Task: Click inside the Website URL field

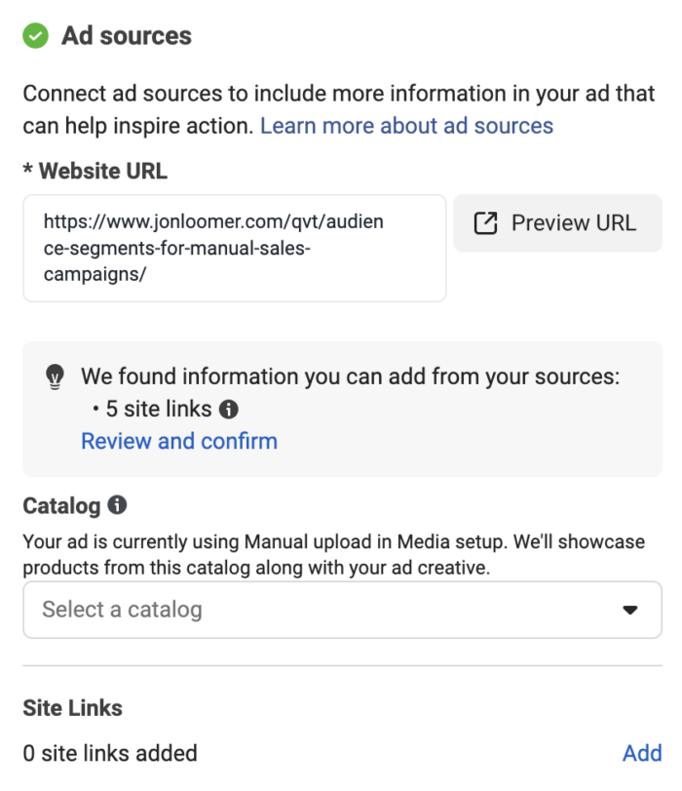Action: click(234, 246)
